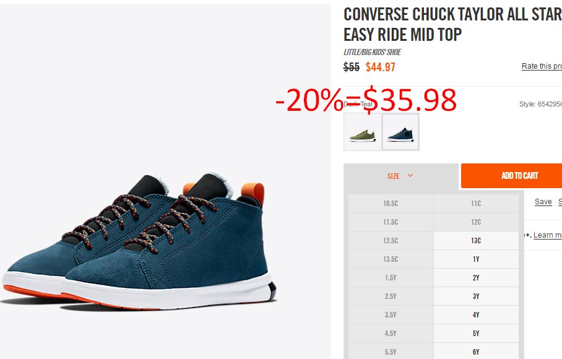Click the sale price $44.97
Screen dimensions: 562x359
tap(380, 67)
